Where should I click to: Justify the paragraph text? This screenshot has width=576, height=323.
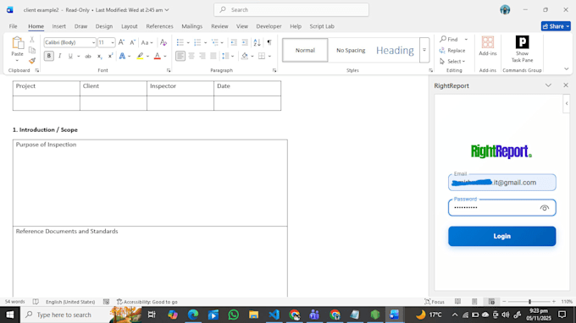[x=213, y=56]
